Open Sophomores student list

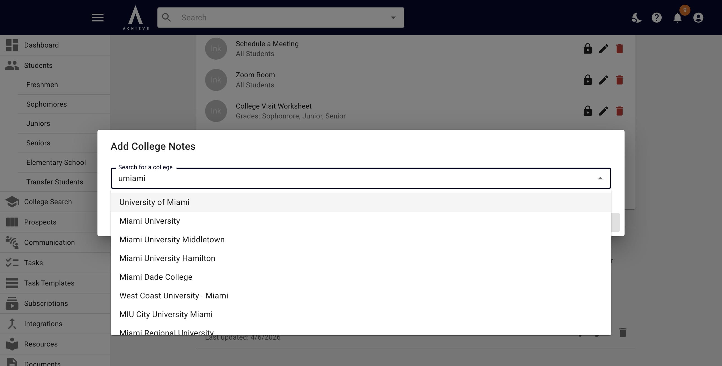pyautogui.click(x=64, y=104)
